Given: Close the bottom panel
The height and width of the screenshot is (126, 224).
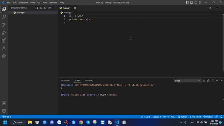Looking at the screenshot, I should point(221,80).
